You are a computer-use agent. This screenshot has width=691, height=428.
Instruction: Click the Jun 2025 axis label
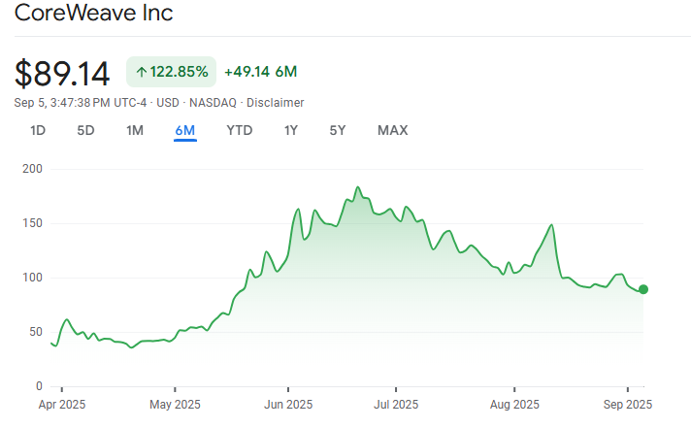(x=289, y=404)
